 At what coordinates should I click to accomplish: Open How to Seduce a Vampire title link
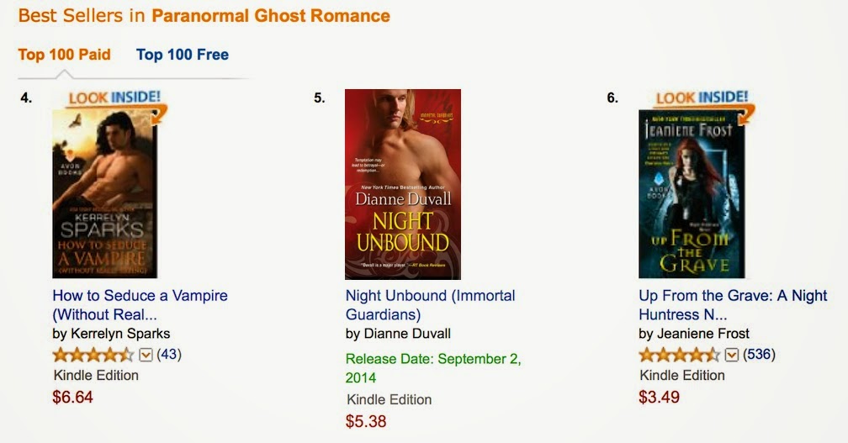pyautogui.click(x=140, y=305)
